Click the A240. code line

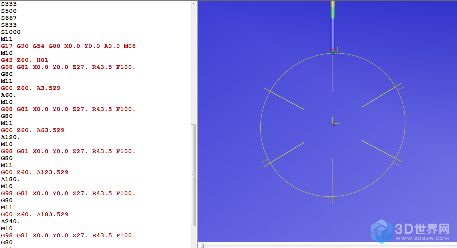10,221
